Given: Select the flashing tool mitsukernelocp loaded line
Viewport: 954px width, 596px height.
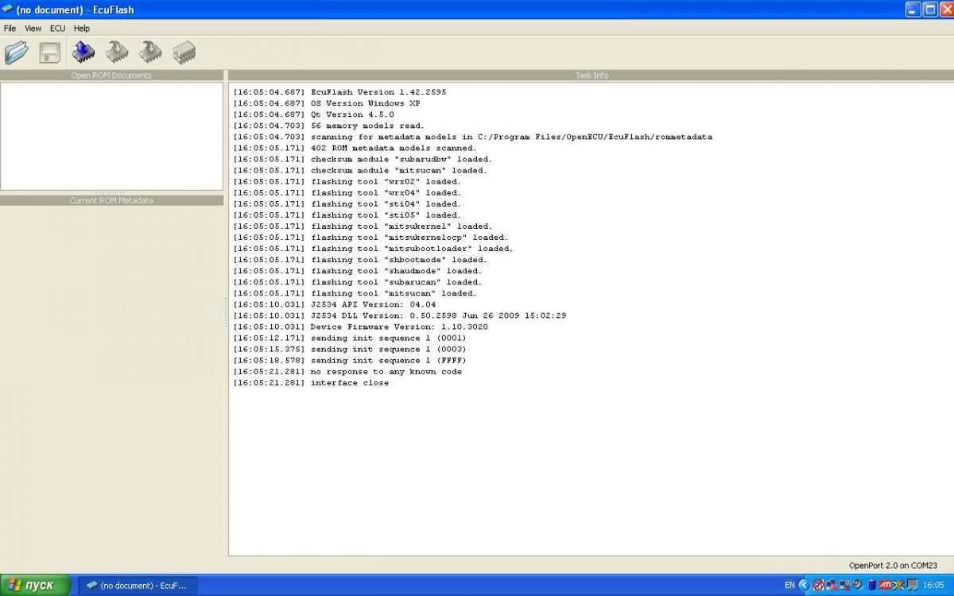Looking at the screenshot, I should click(x=370, y=237).
